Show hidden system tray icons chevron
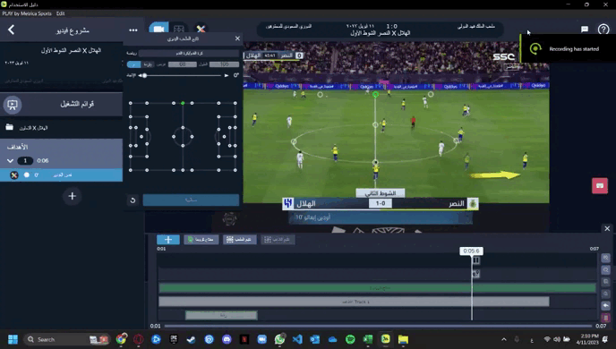 [504, 339]
